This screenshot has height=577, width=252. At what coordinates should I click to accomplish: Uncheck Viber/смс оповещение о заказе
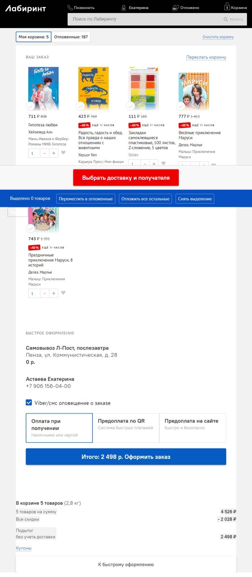[x=29, y=402]
